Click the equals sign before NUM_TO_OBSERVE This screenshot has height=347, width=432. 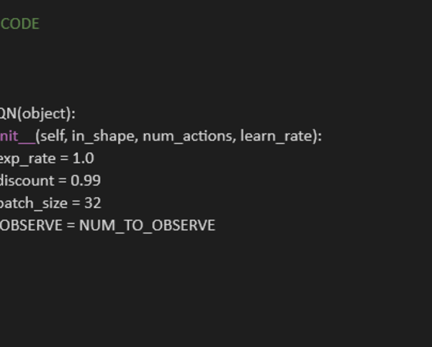tap(71, 225)
